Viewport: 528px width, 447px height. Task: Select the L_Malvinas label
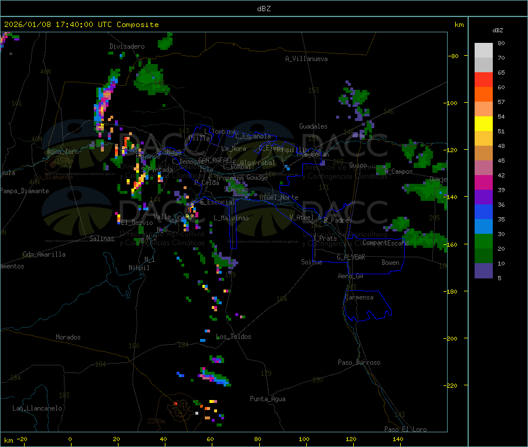coord(231,218)
